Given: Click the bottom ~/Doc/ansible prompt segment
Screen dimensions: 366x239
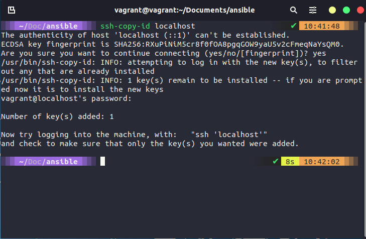Looking at the screenshot, I should (x=48, y=162).
